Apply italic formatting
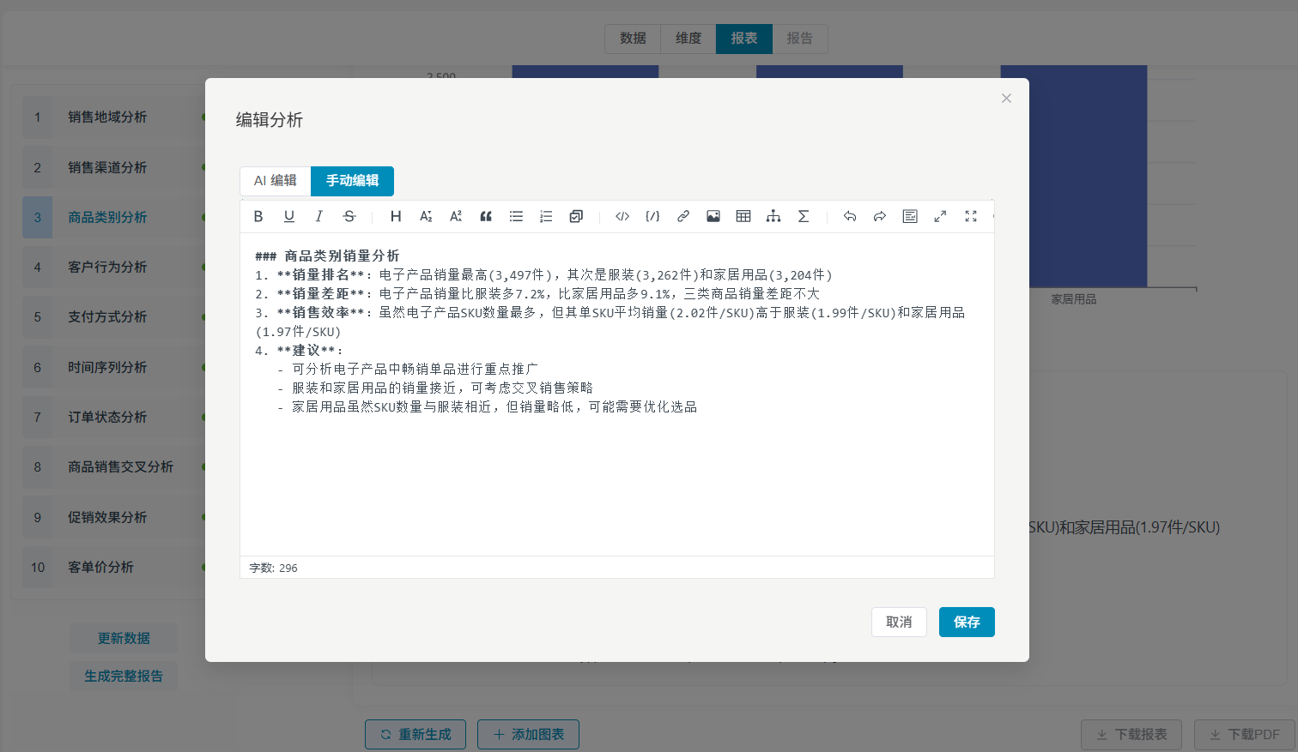This screenshot has width=1298, height=752. tap(319, 216)
